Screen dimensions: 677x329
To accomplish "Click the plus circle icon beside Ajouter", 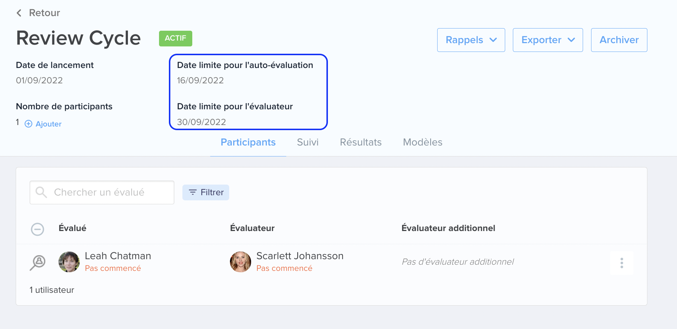I will point(29,124).
